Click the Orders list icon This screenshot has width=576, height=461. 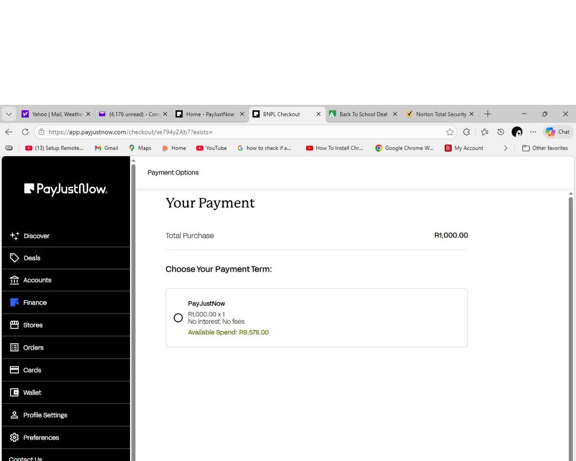(x=14, y=347)
